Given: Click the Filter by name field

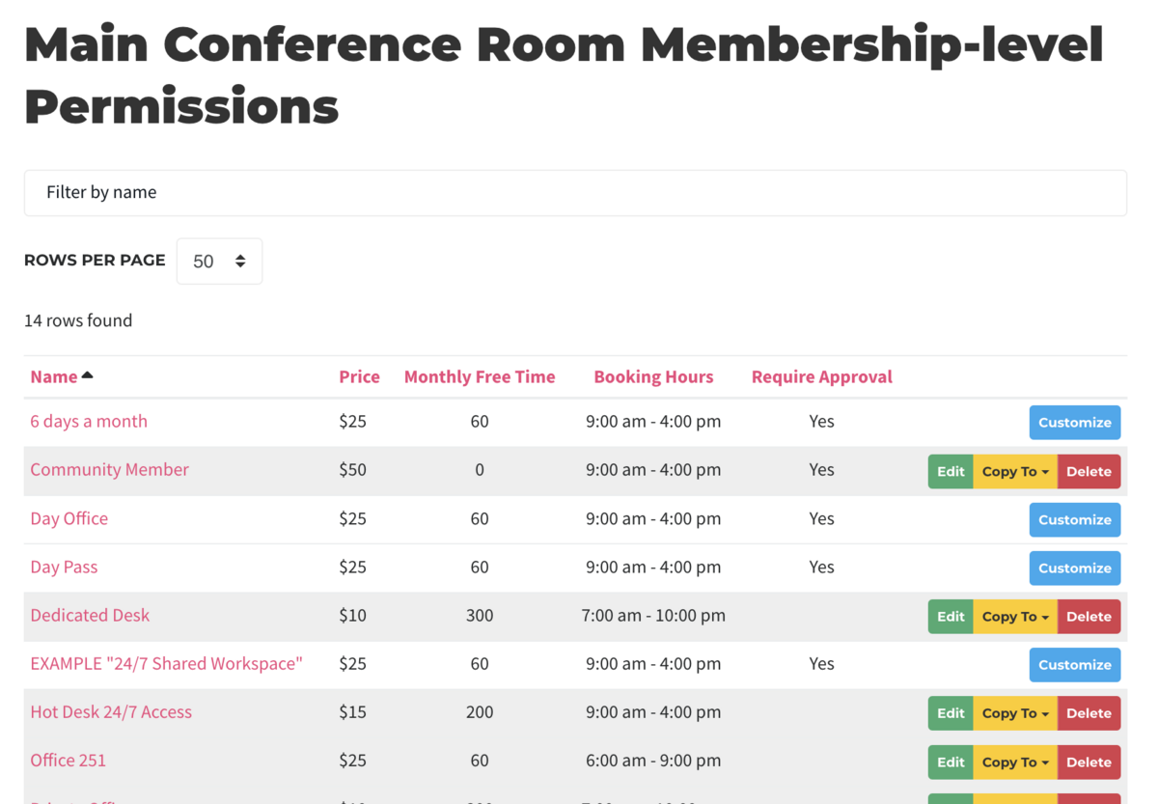Looking at the screenshot, I should [x=575, y=193].
